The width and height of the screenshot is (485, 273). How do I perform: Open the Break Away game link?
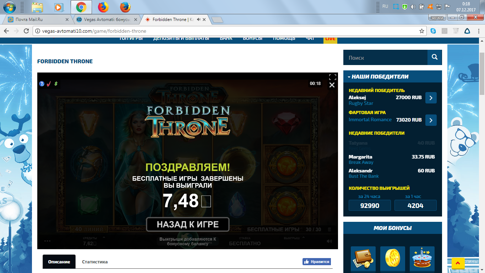(361, 162)
